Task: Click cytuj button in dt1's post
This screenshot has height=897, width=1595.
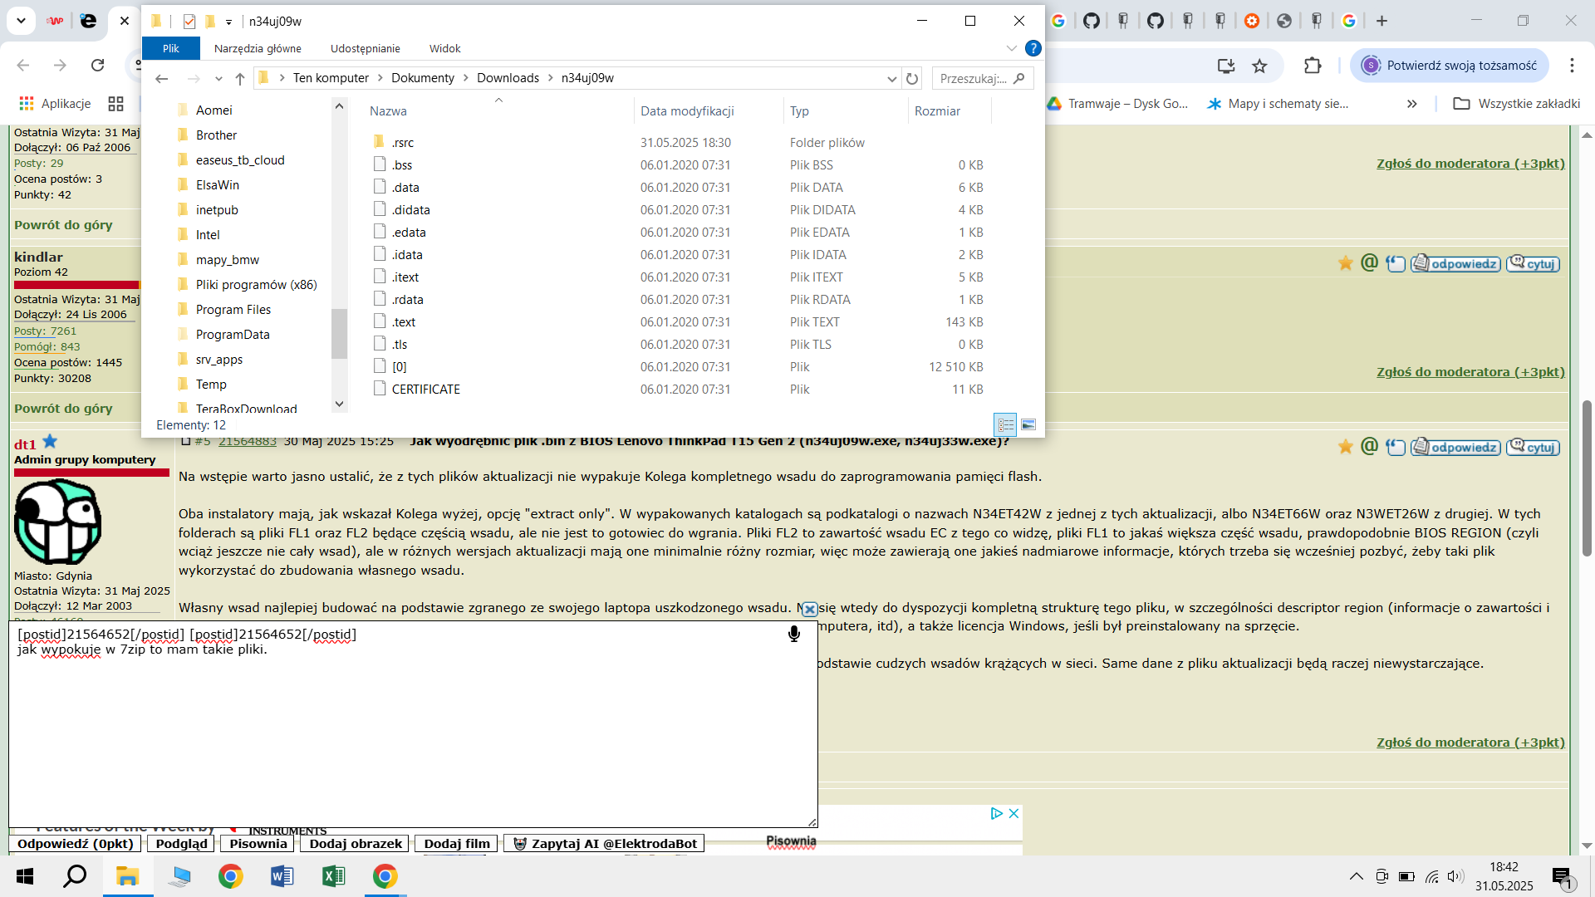Action: coord(1534,447)
